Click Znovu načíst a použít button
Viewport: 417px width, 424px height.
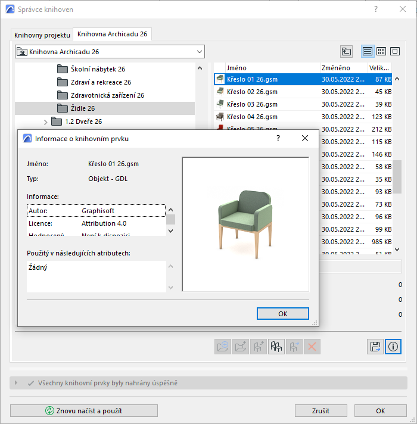pyautogui.click(x=84, y=411)
